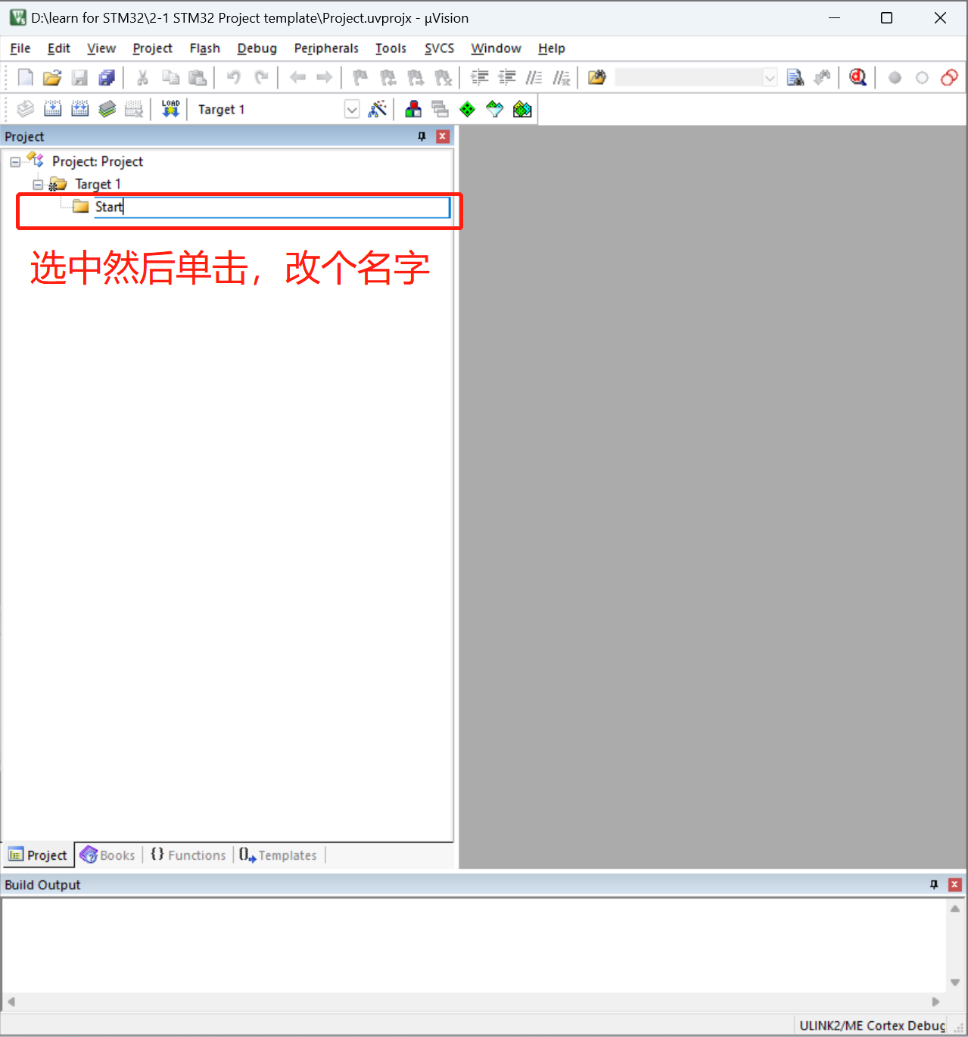This screenshot has width=968, height=1037.
Task: Click the Copy icon in toolbar
Action: [x=170, y=77]
